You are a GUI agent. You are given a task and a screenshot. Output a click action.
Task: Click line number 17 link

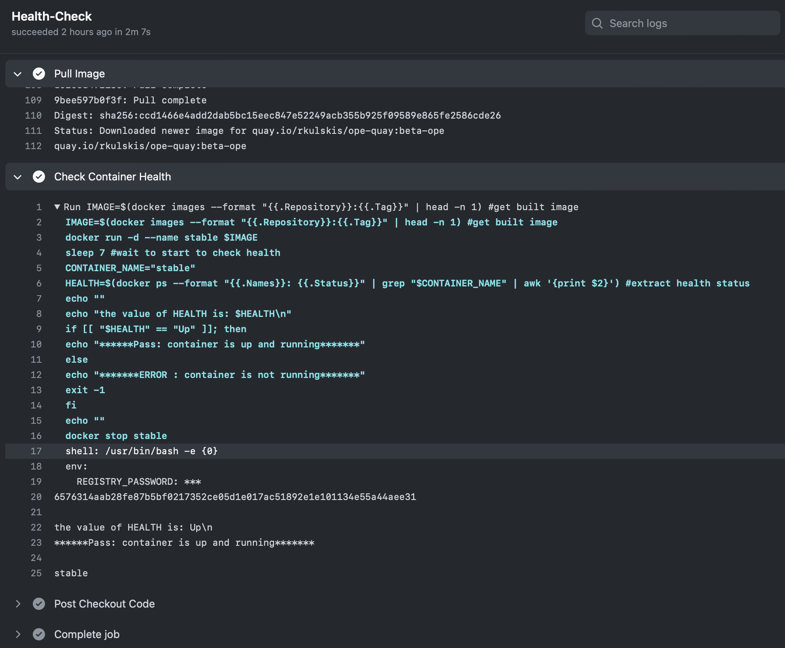tap(36, 451)
